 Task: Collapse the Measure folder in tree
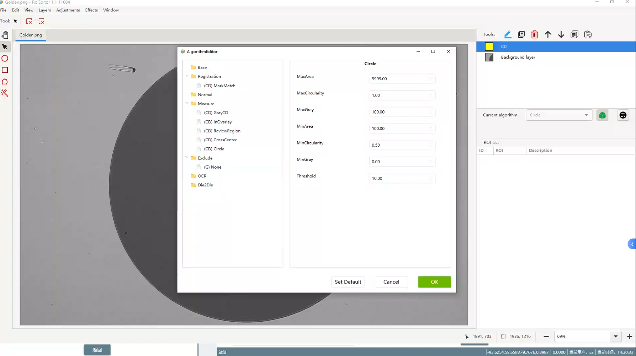coord(187,103)
